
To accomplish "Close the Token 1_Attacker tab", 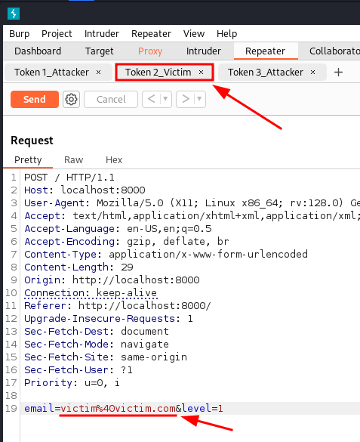I will click(x=98, y=73).
